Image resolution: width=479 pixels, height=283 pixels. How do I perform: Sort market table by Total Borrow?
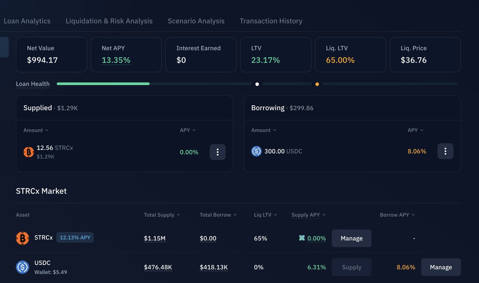218,215
